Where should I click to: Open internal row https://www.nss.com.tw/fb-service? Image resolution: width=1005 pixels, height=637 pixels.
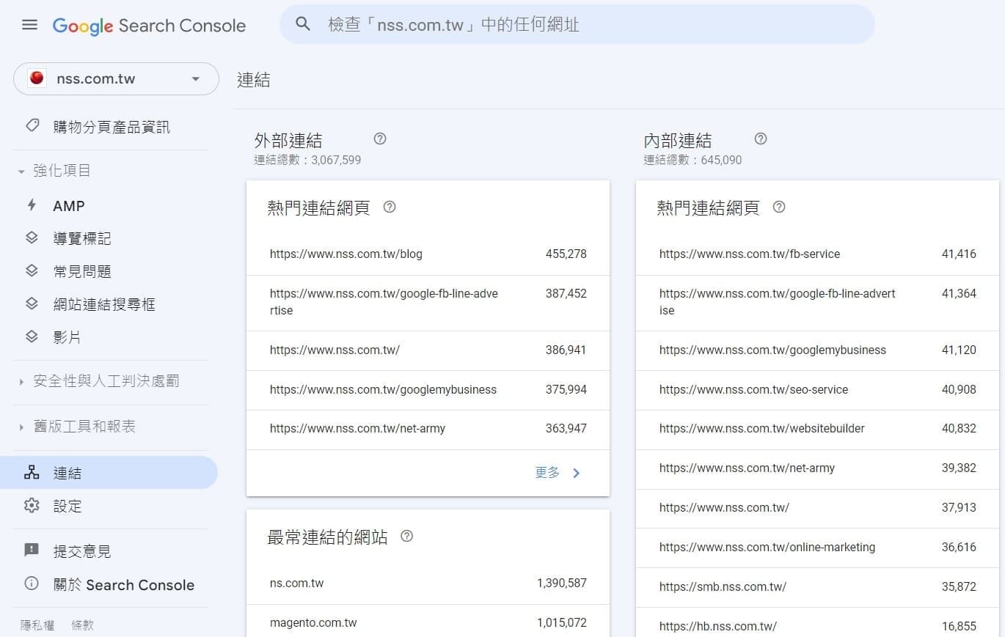coord(817,254)
